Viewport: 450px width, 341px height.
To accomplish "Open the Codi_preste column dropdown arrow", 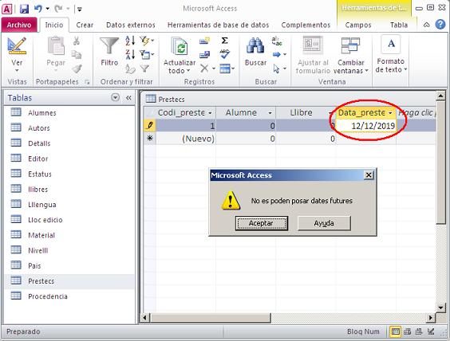I will tap(210, 113).
